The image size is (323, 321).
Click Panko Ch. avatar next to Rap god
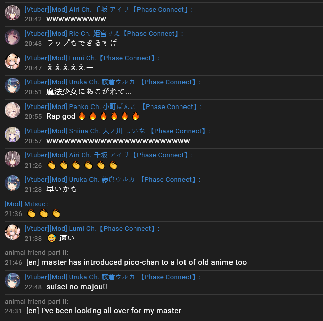[x=12, y=110]
